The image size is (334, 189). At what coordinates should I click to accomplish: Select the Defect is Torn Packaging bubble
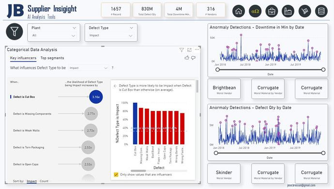point(88,147)
